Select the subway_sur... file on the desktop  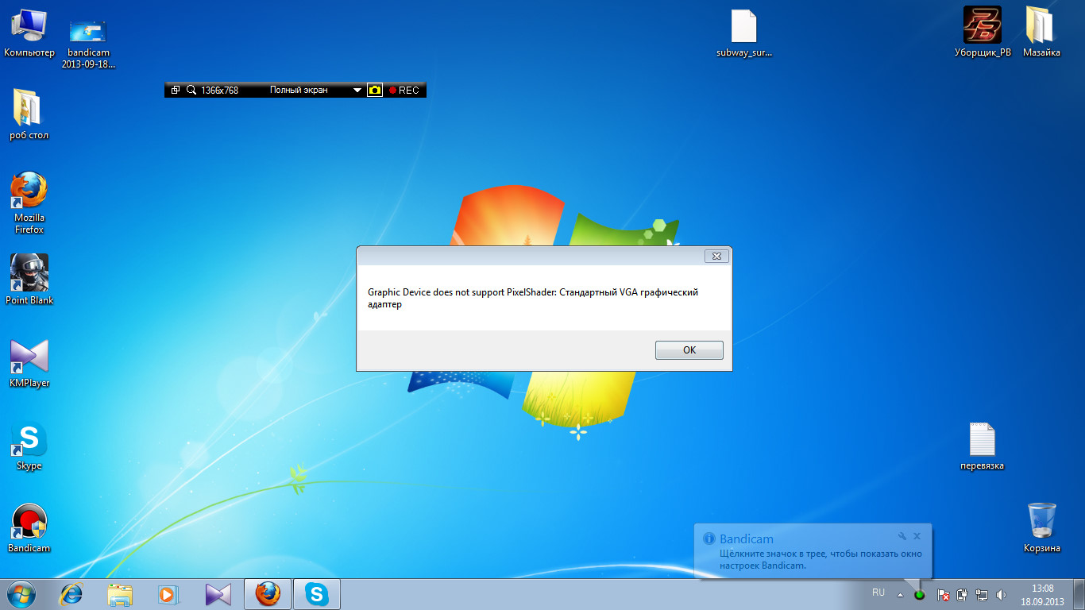click(x=743, y=34)
